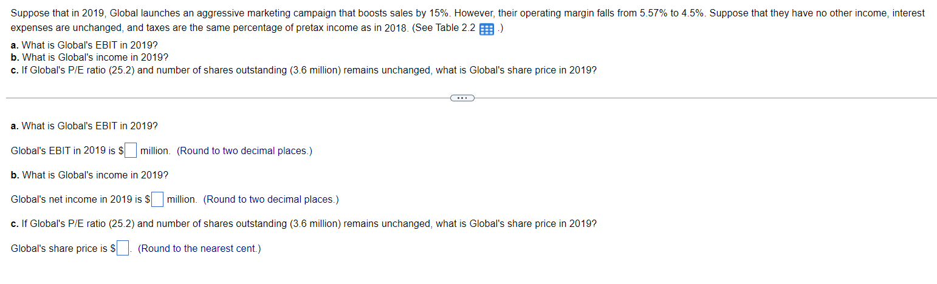Click question a in the top problem list

[x=84, y=45]
